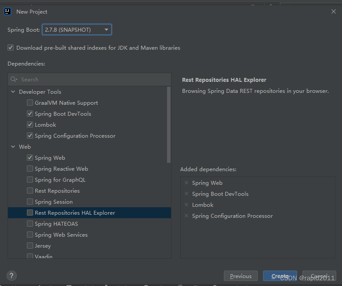Viewport: 342px width, 286px height.
Task: Check Rest Repositories HAL Explorer checkbox
Action: (x=30, y=213)
